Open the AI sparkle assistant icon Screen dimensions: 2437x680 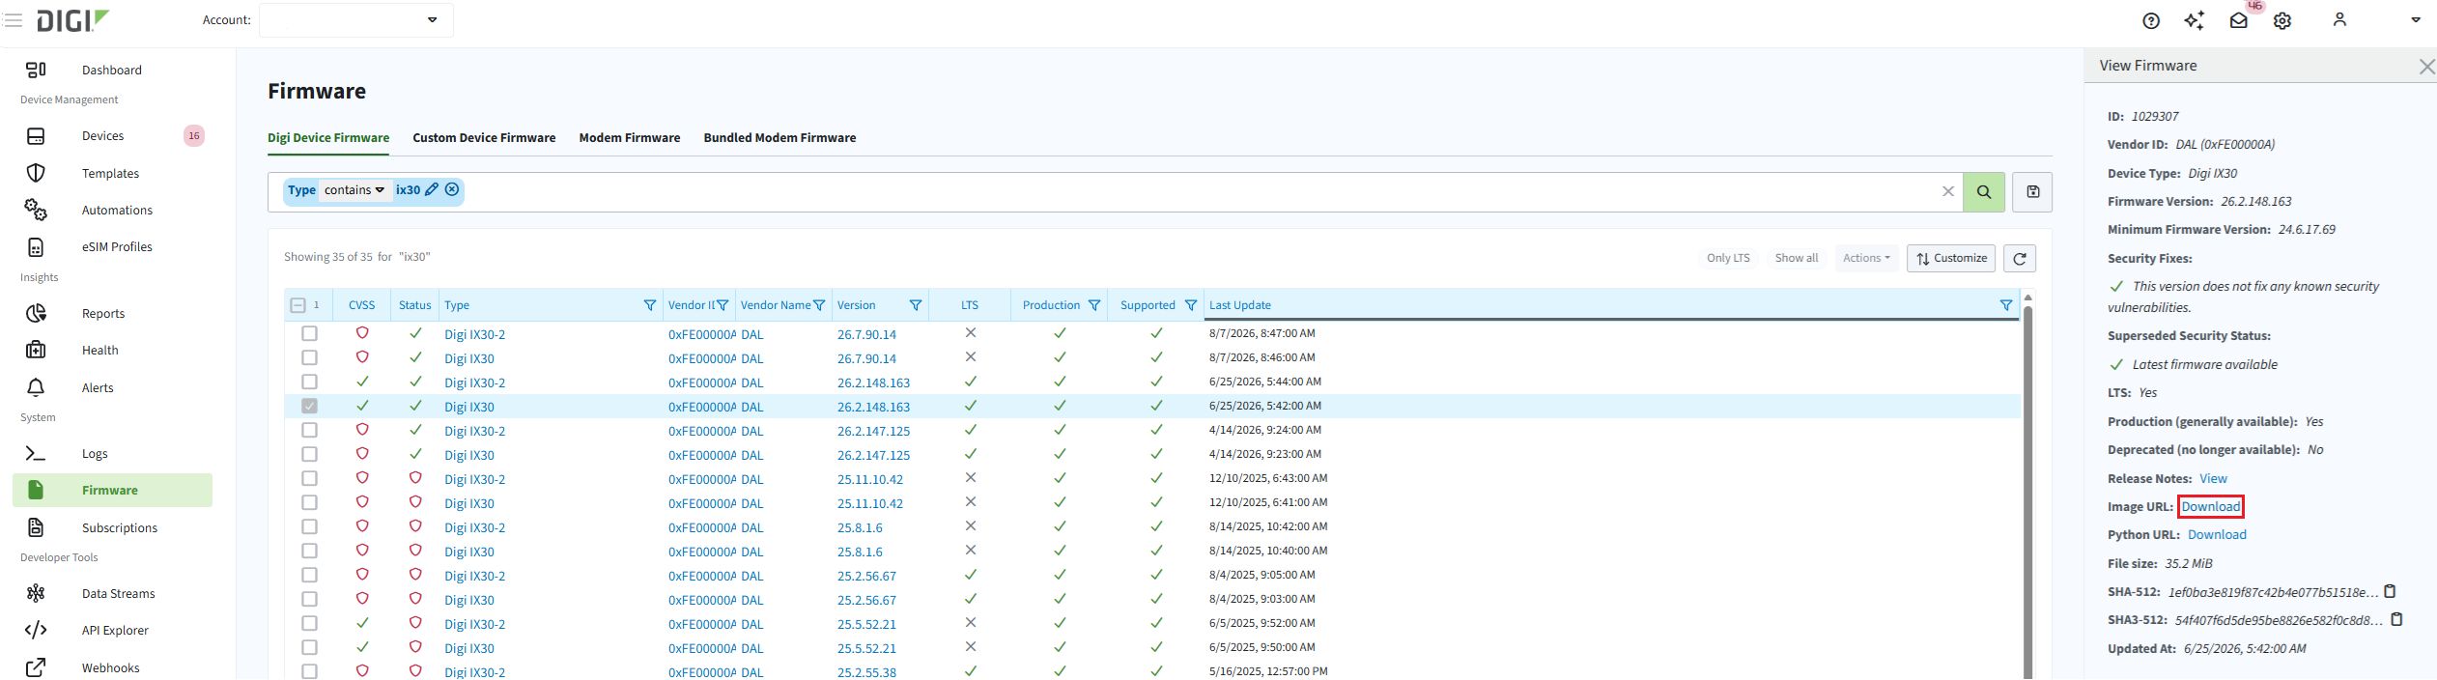coord(2194,20)
